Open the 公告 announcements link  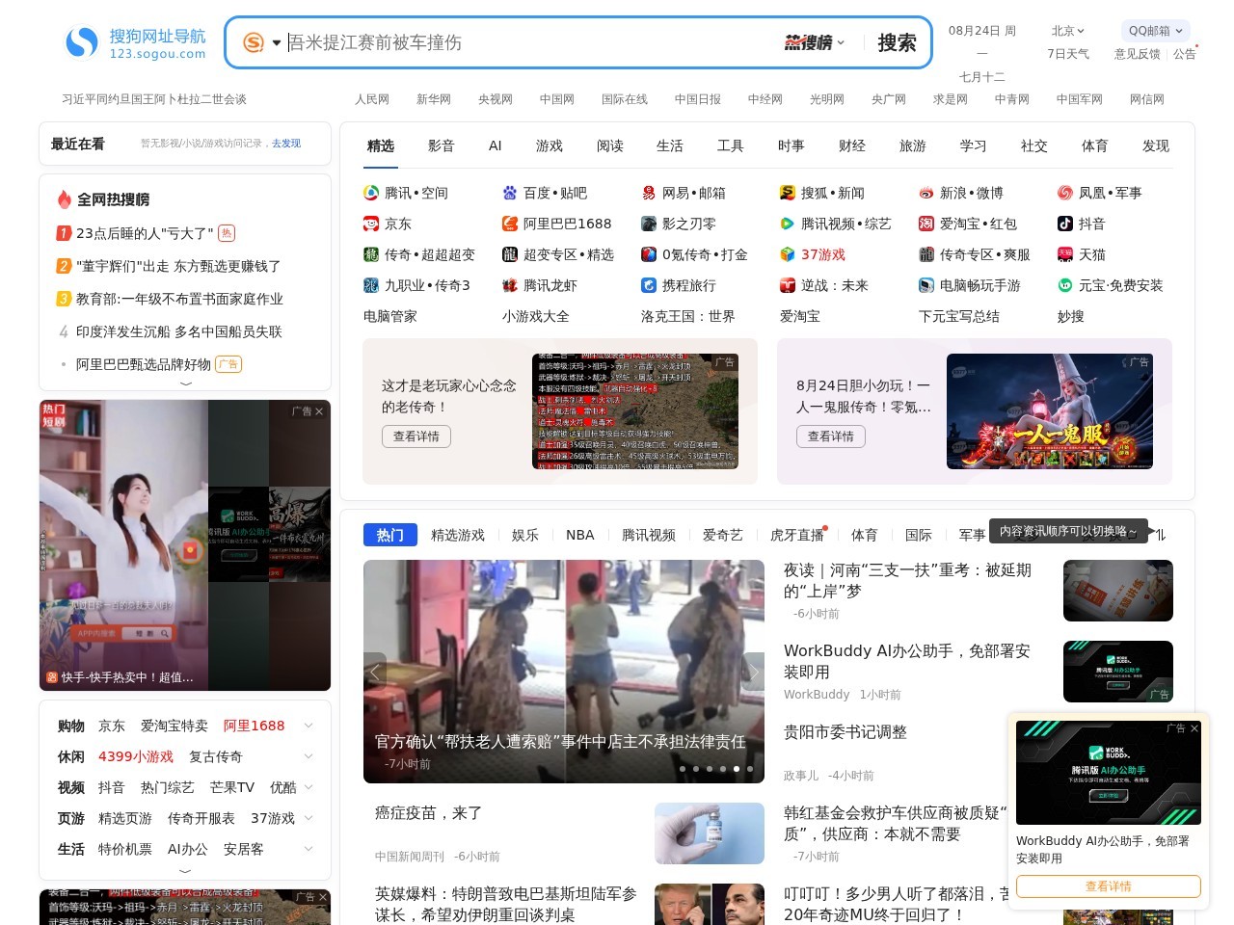tap(1185, 54)
